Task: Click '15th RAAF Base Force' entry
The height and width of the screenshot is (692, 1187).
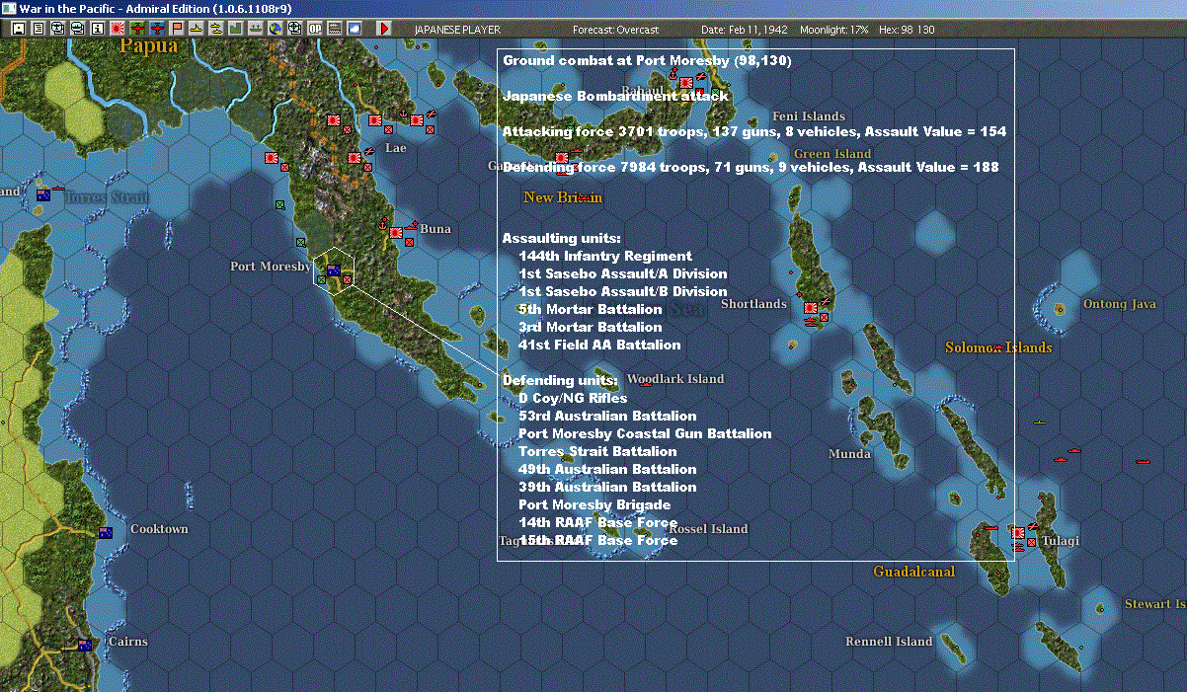Action: (x=598, y=541)
